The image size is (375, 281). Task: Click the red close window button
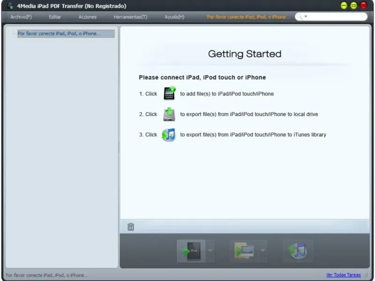click(x=364, y=6)
